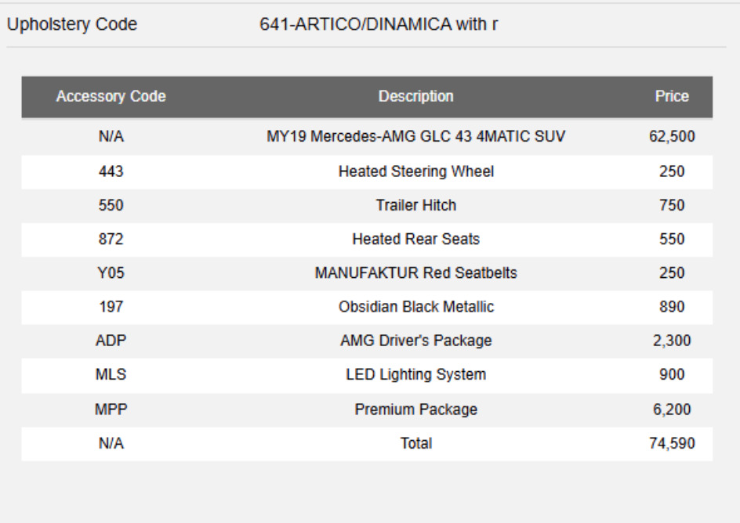The image size is (740, 523).
Task: Click the 62,500 base price cell
Action: (672, 137)
